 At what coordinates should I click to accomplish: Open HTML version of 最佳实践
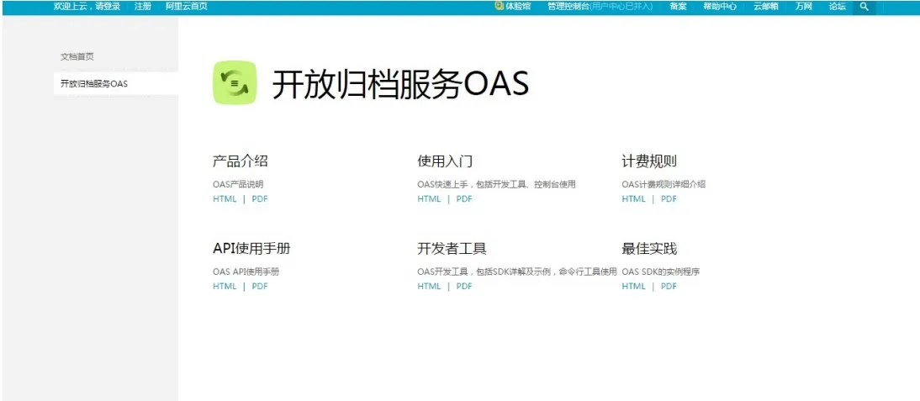tap(634, 286)
